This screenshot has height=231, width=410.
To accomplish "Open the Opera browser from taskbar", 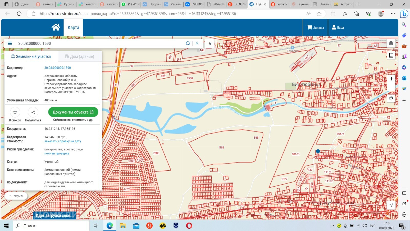I will tap(189, 226).
